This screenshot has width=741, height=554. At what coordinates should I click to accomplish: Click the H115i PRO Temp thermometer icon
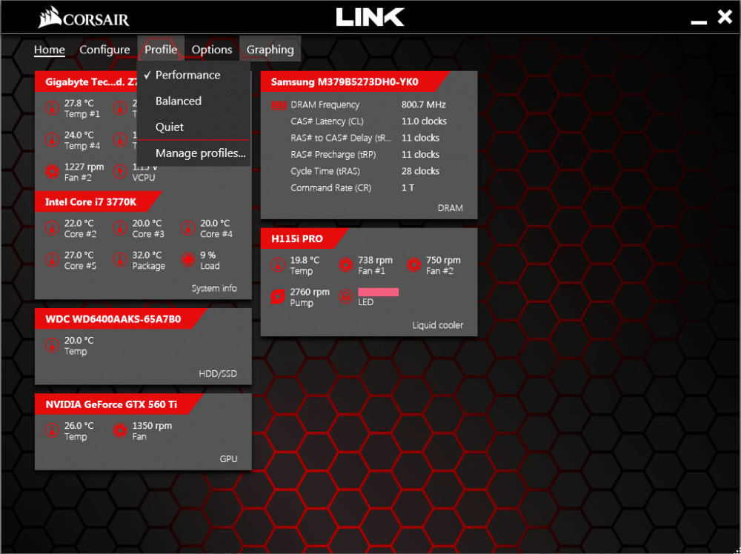277,265
